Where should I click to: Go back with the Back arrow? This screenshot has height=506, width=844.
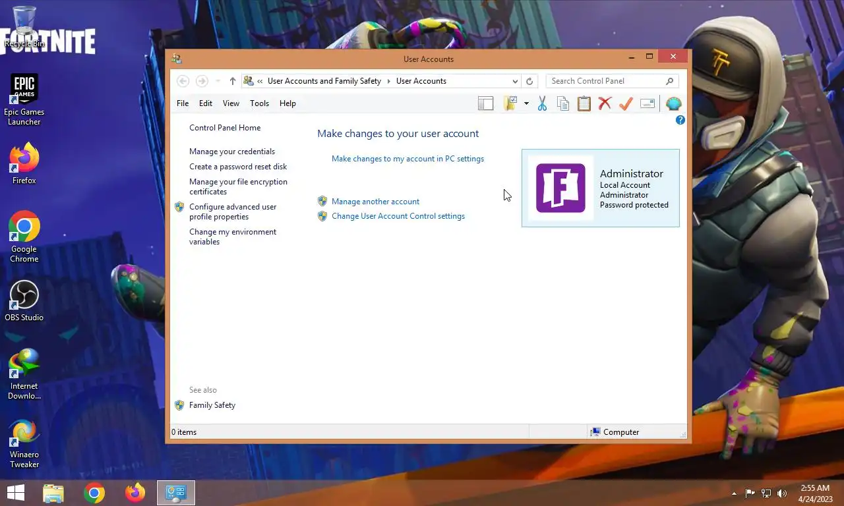click(x=183, y=81)
